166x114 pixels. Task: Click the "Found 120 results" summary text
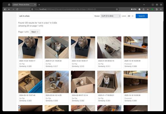[x=38, y=23]
